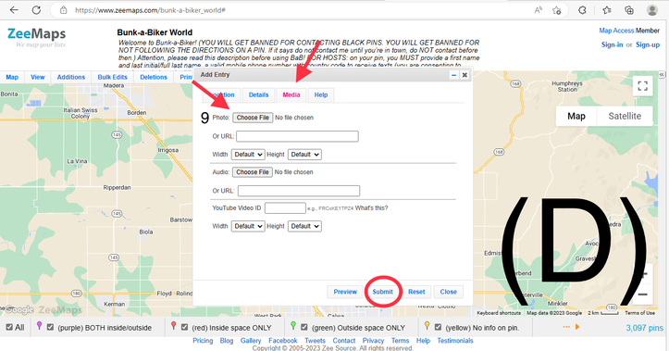Click the 3,097 pins count
The image size is (669, 351).
coord(644,328)
